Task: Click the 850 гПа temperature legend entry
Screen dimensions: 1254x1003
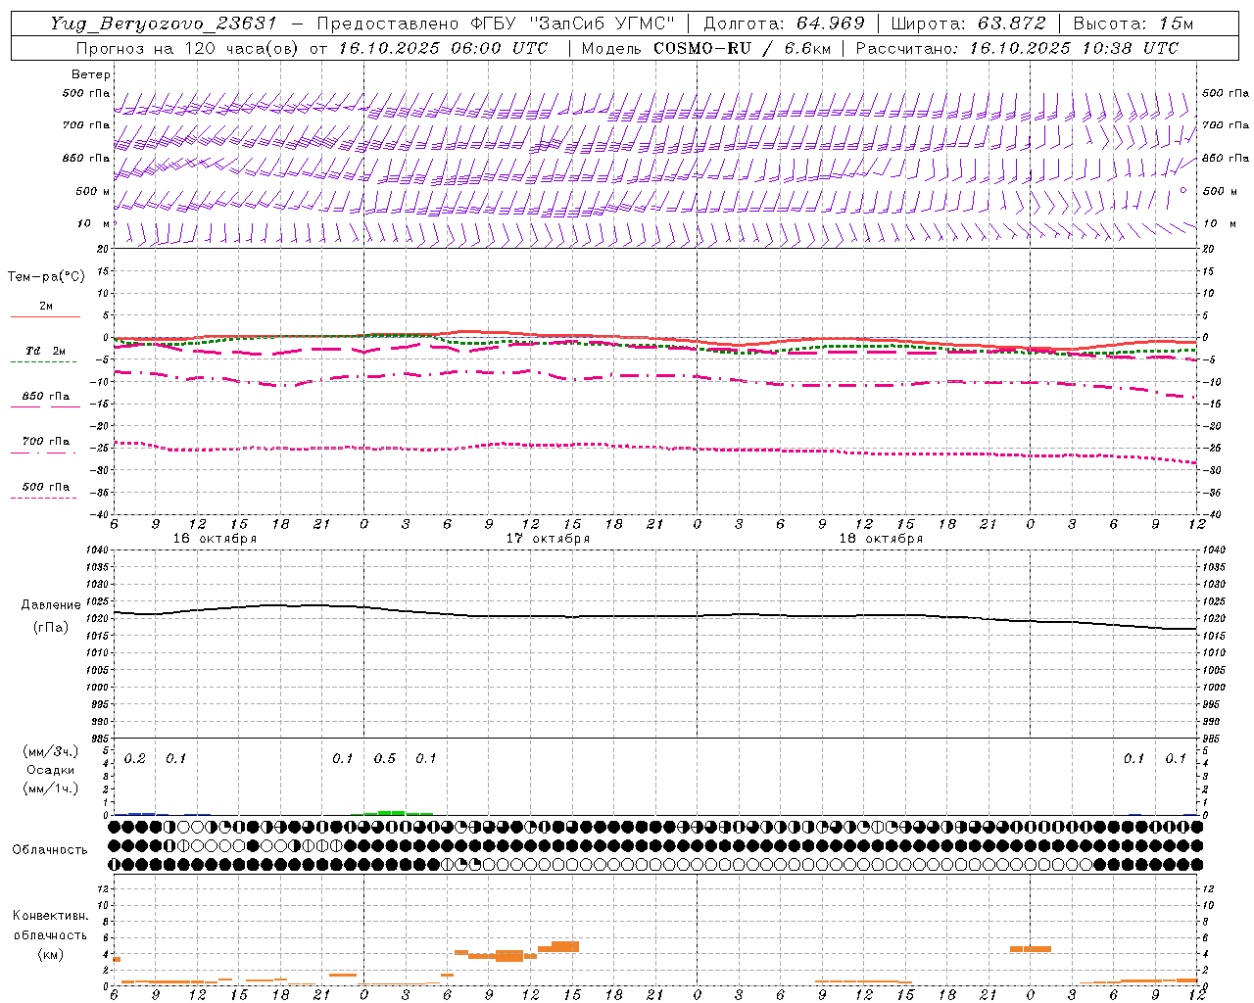Action: pyautogui.click(x=45, y=397)
